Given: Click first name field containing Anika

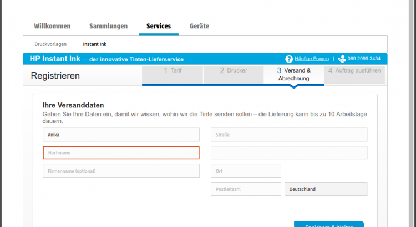Looking at the screenshot, I should 121,135.
